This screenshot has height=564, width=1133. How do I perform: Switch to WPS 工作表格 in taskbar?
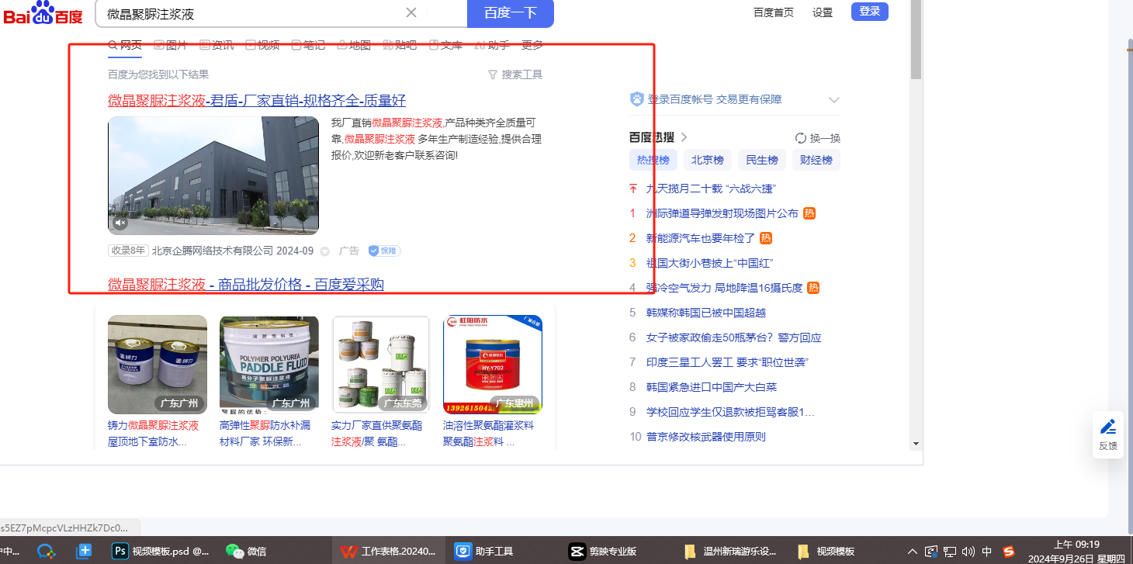tap(390, 552)
